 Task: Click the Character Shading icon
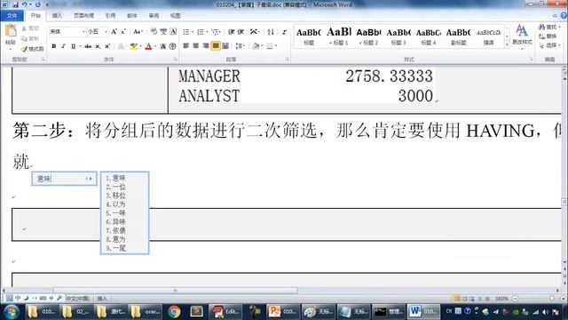[163, 46]
